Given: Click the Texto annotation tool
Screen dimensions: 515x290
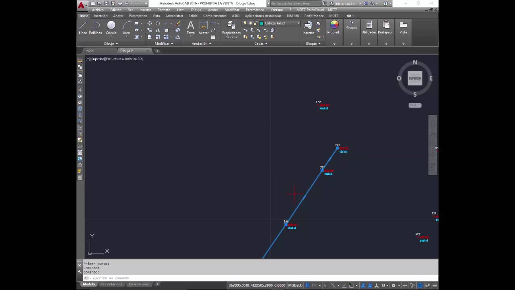Looking at the screenshot, I should point(191,28).
